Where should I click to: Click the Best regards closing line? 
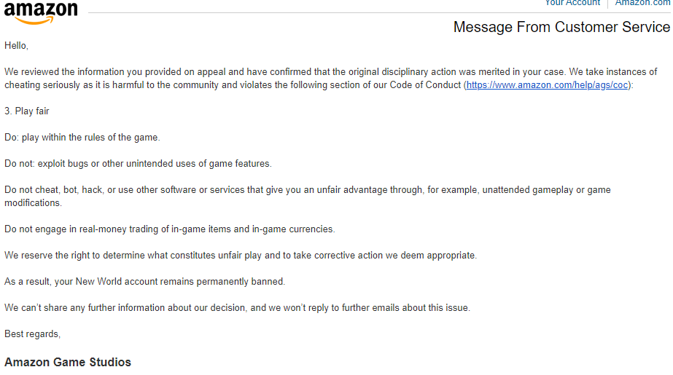[x=32, y=333]
